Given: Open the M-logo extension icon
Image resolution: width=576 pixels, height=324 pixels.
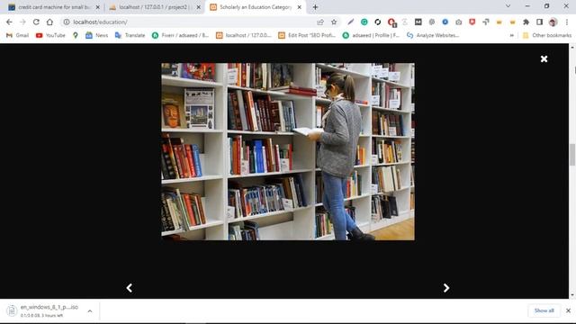Looking at the screenshot, I should click(x=418, y=22).
